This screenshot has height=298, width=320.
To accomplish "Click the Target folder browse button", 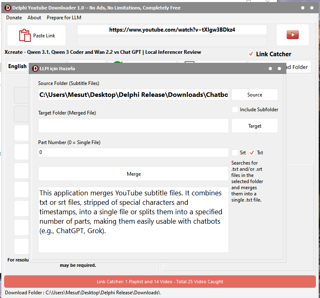I will [x=255, y=126].
